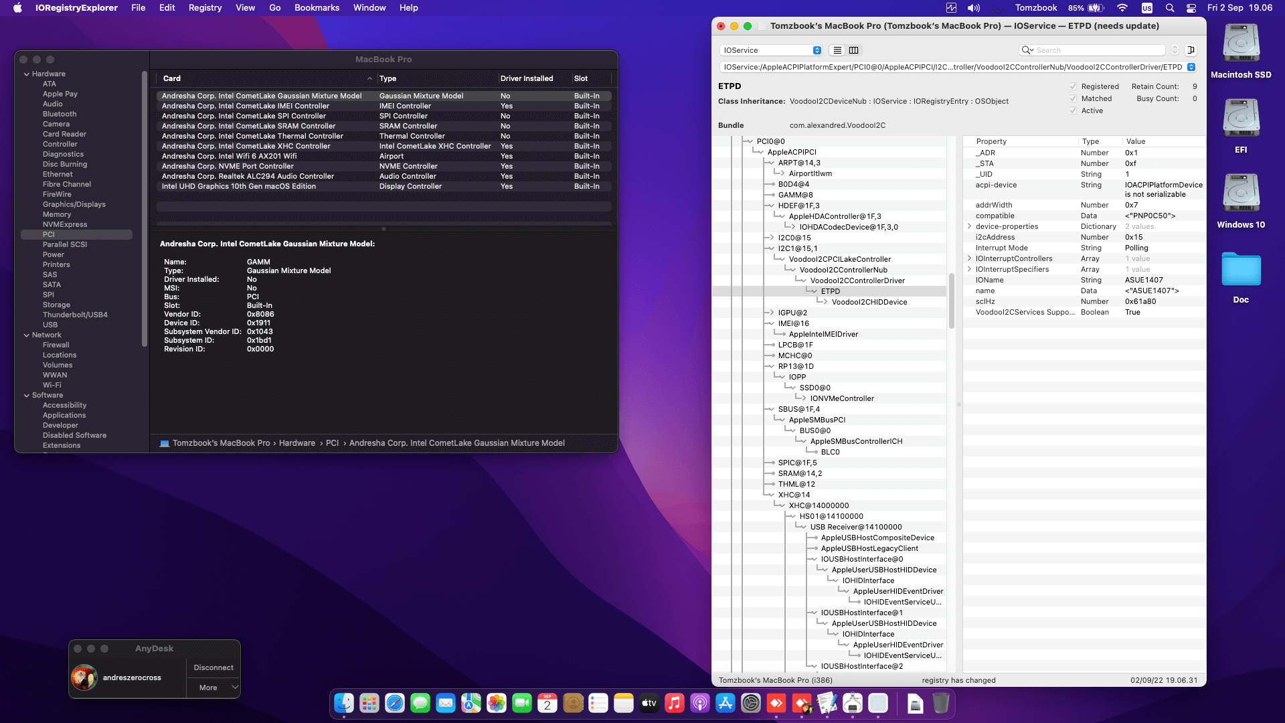Open Control Center in menu bar
Viewport: 1285px width, 723px height.
pos(1191,8)
